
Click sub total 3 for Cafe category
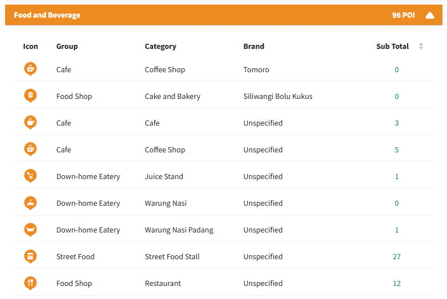tap(397, 123)
